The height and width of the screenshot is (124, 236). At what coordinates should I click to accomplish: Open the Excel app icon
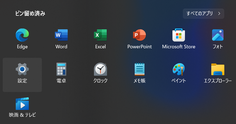pos(100,35)
